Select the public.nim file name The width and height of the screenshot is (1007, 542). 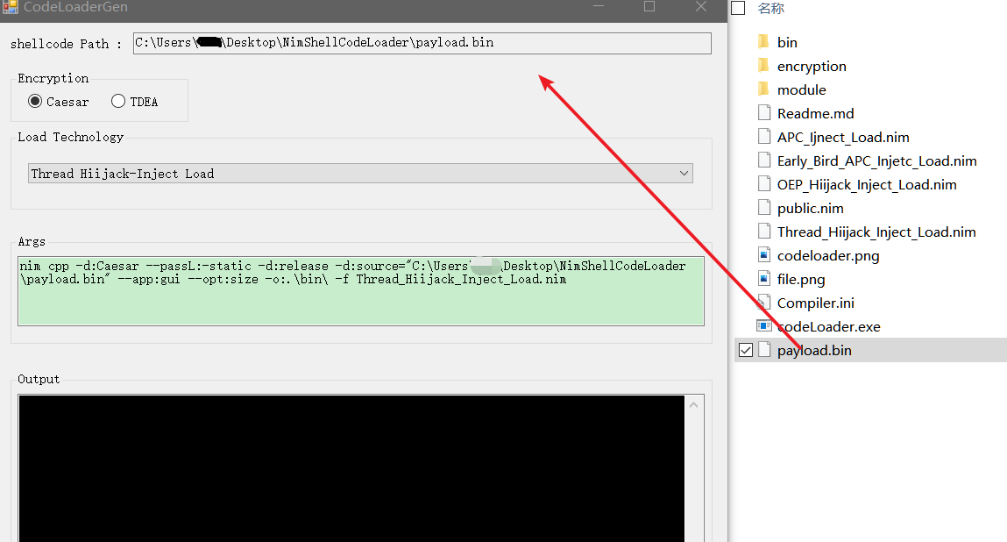pyautogui.click(x=810, y=209)
